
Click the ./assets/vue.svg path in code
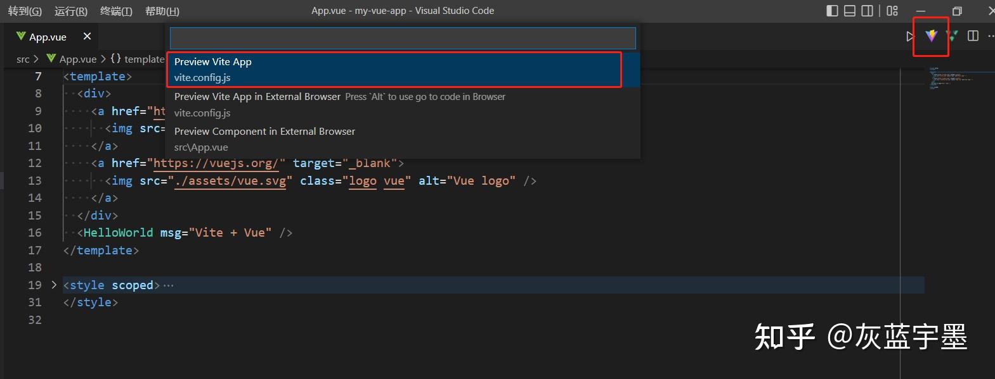coord(230,181)
